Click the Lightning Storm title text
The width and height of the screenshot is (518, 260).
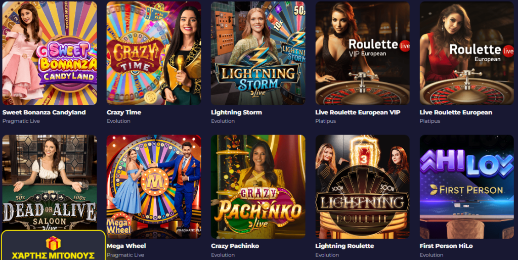(x=237, y=112)
